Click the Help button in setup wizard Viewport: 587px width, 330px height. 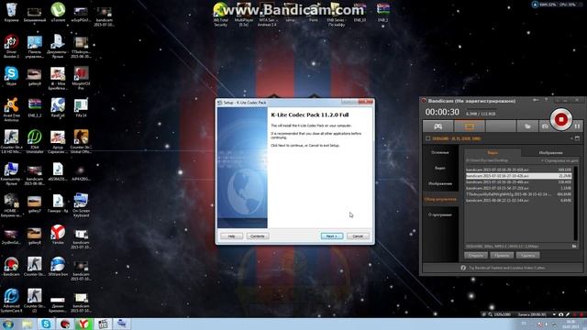click(231, 236)
